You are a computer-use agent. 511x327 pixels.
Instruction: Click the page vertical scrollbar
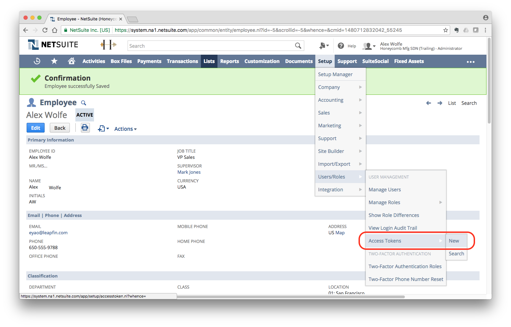coord(489,80)
